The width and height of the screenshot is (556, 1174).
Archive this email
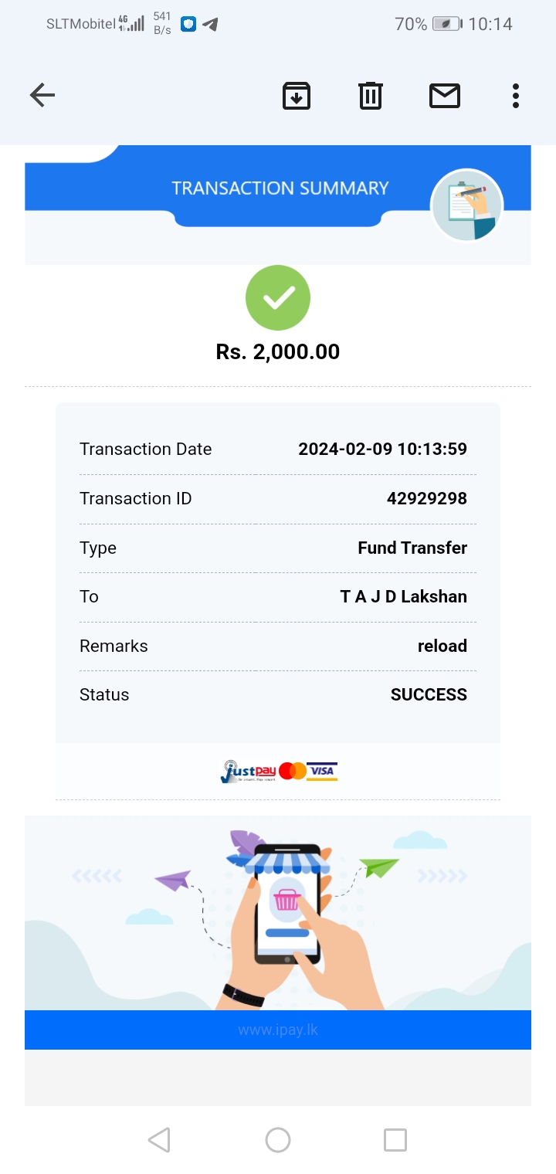tap(297, 96)
